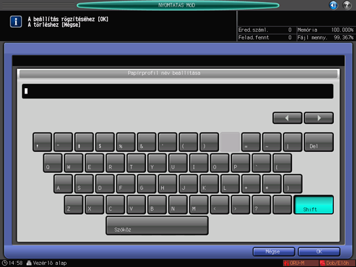Tap the G key
The image size is (356, 267).
147,184
